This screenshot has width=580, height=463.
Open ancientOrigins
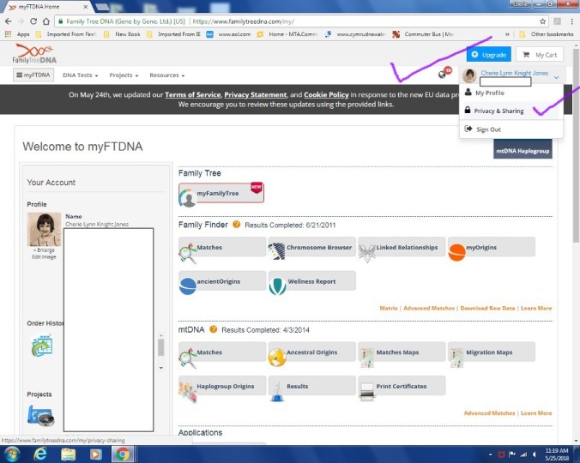pyautogui.click(x=222, y=281)
